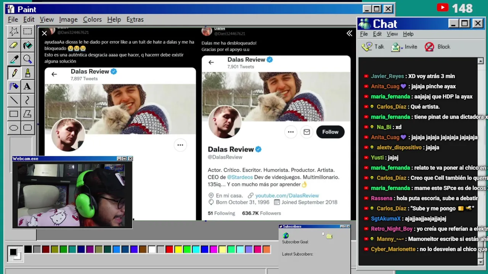Open the Help menu in Chat window
Image resolution: width=488 pixels, height=274 pixels.
(x=408, y=34)
